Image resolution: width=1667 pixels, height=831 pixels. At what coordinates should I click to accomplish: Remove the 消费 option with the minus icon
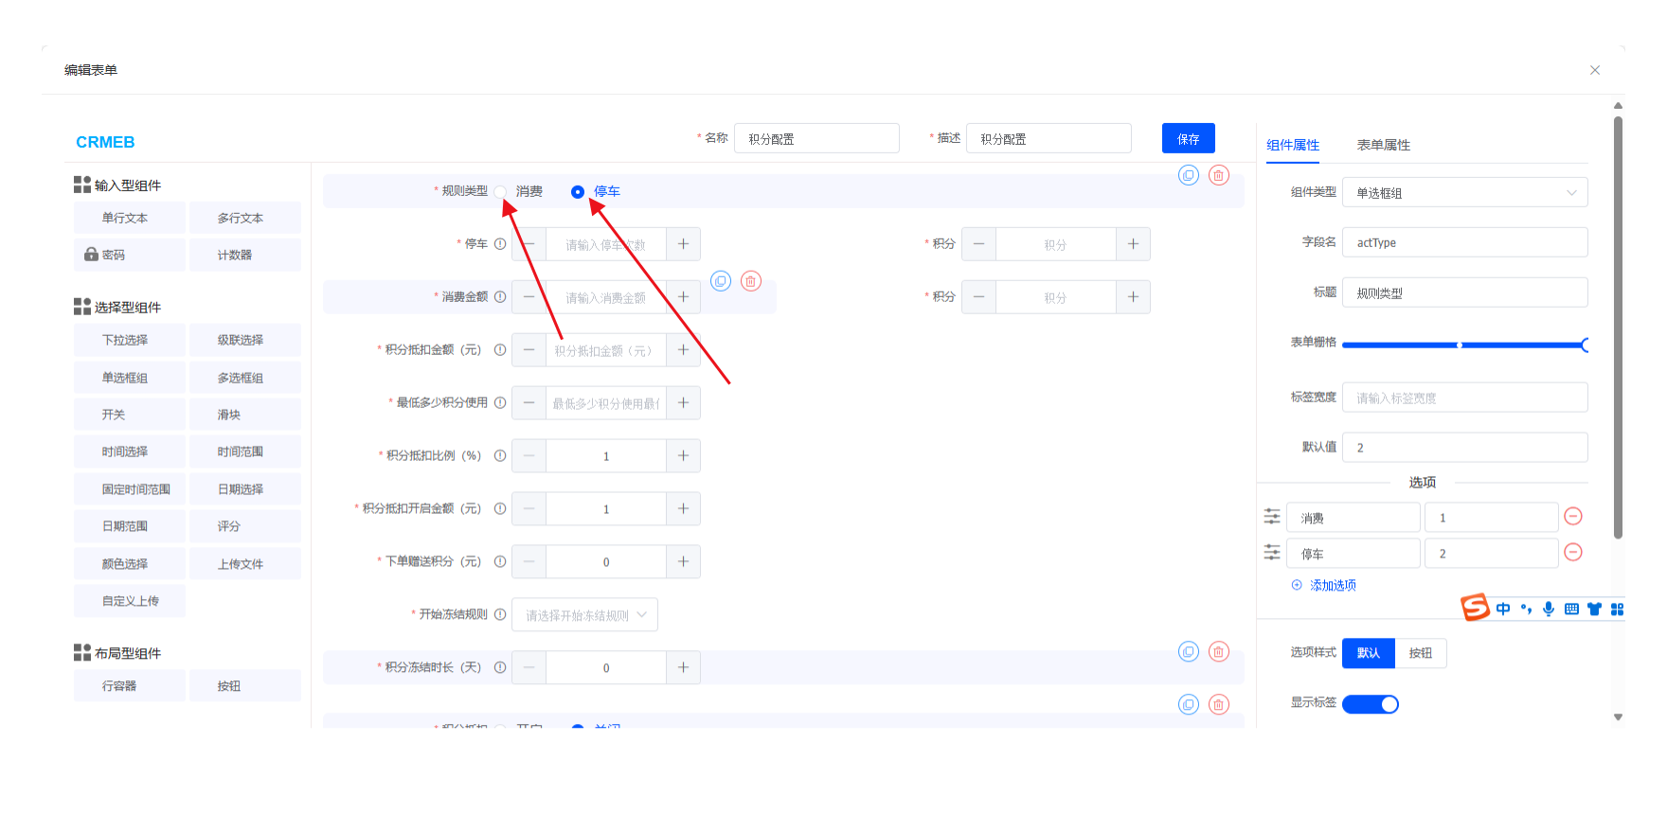[x=1573, y=516]
